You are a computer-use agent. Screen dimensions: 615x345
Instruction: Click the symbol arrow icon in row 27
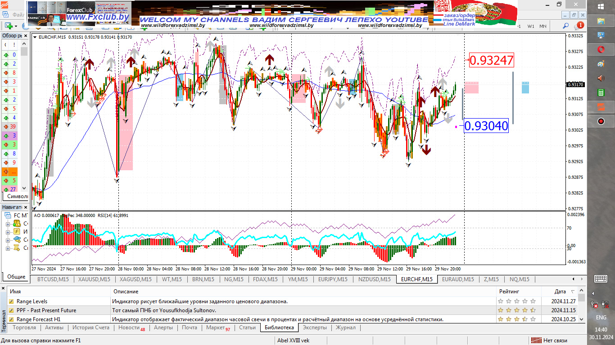tap(6, 190)
